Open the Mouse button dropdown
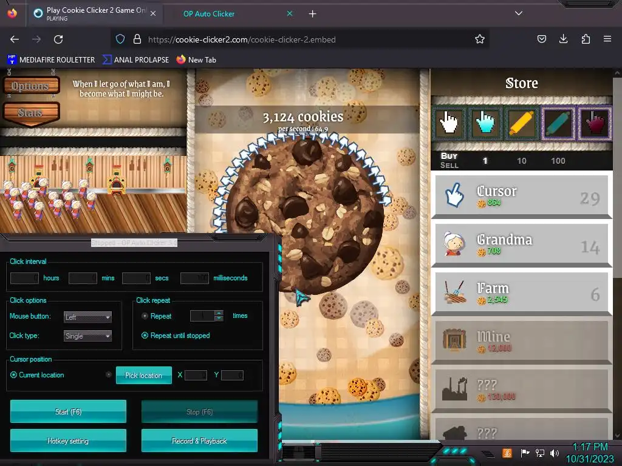This screenshot has width=622, height=466. pyautogui.click(x=87, y=317)
